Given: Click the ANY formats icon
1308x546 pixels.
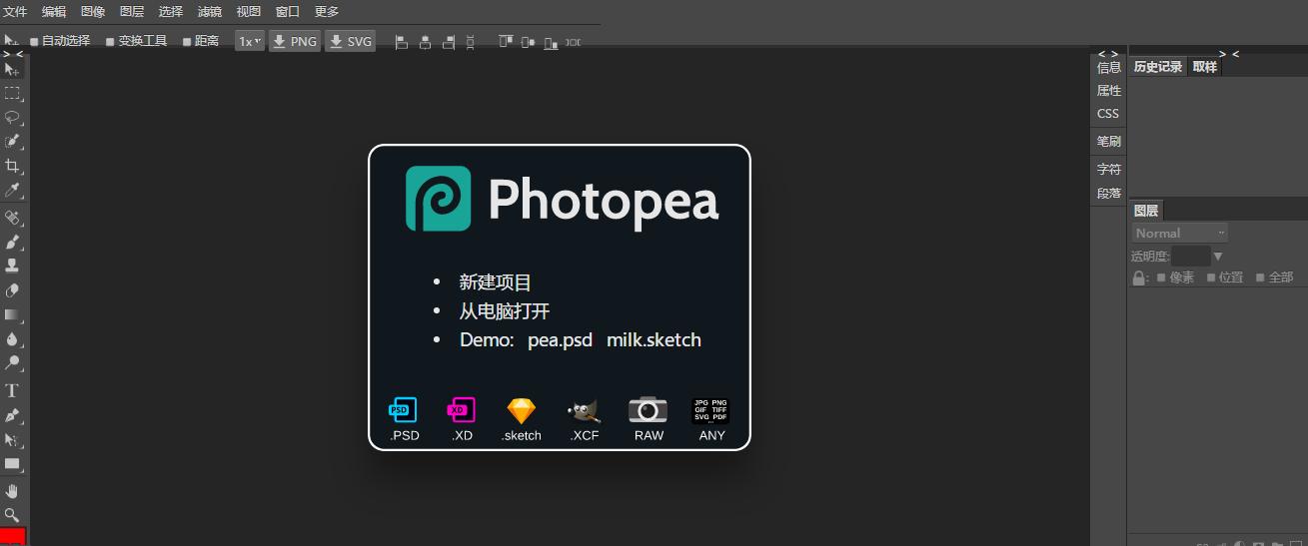Looking at the screenshot, I should (711, 410).
